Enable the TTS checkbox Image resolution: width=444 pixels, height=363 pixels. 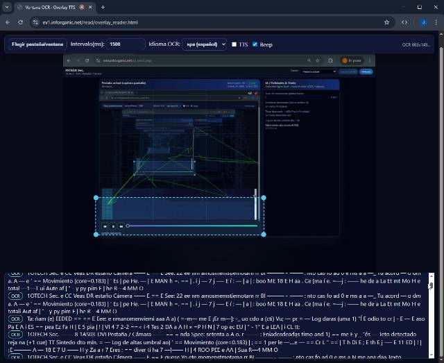pos(234,44)
